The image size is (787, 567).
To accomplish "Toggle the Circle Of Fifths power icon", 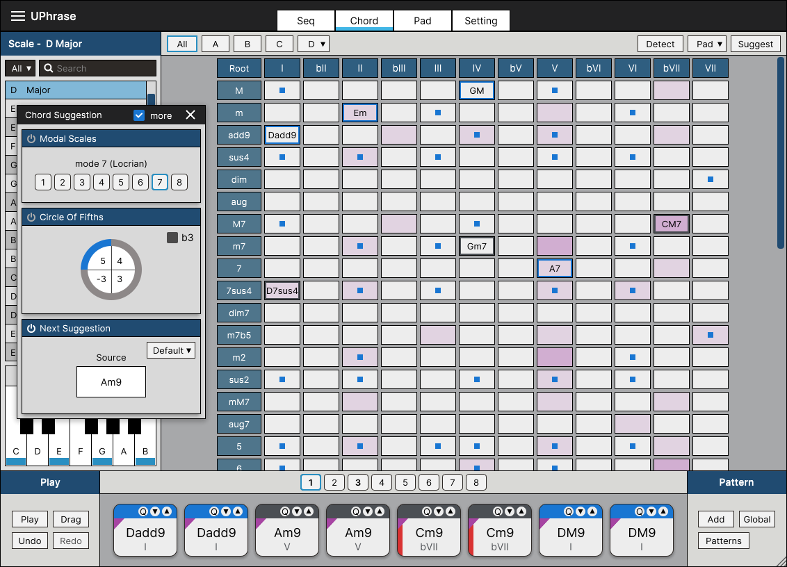I will pos(31,217).
